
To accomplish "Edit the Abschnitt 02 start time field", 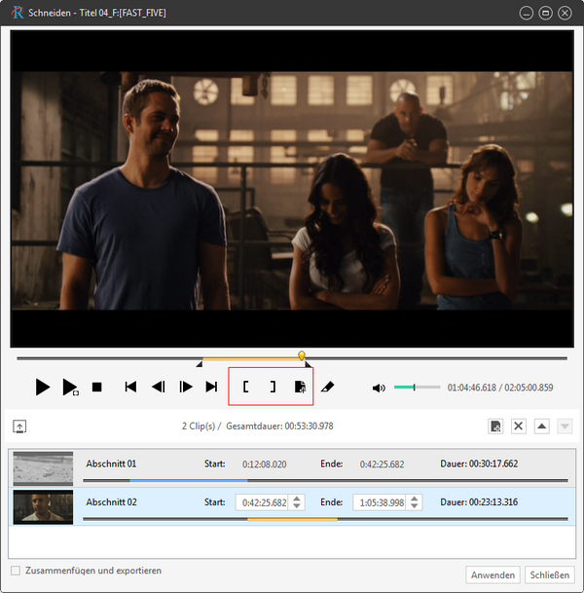I will 262,502.
